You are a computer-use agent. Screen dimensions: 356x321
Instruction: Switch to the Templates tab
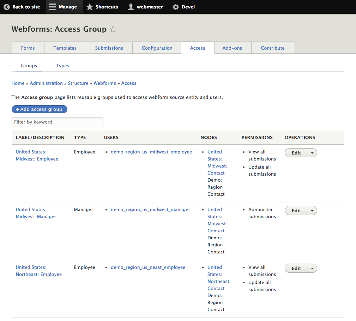coord(65,48)
